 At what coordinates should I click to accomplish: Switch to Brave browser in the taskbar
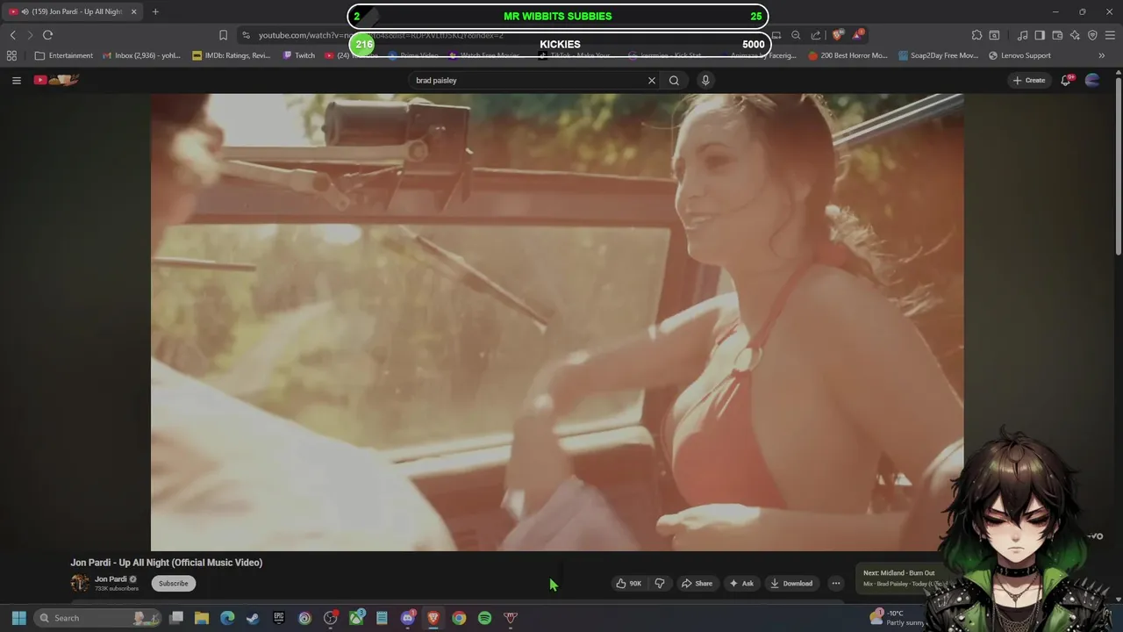coord(433,618)
